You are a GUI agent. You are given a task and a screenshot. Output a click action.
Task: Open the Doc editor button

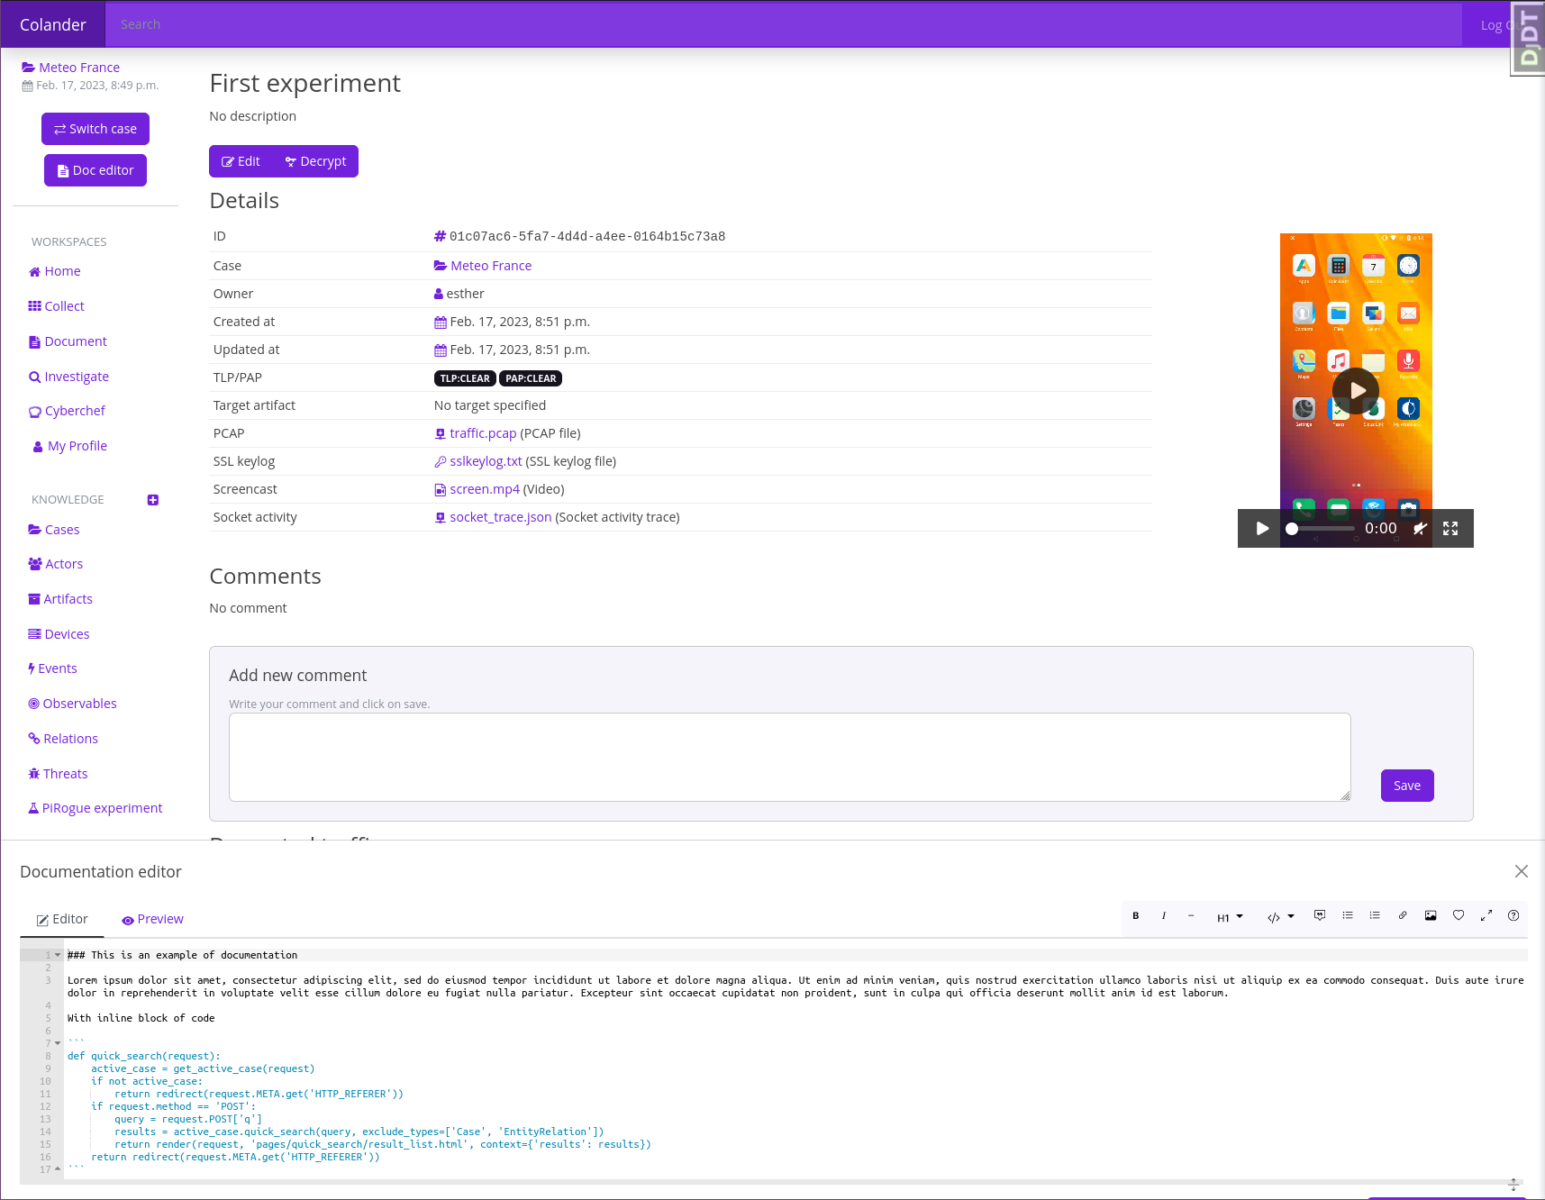pos(95,170)
